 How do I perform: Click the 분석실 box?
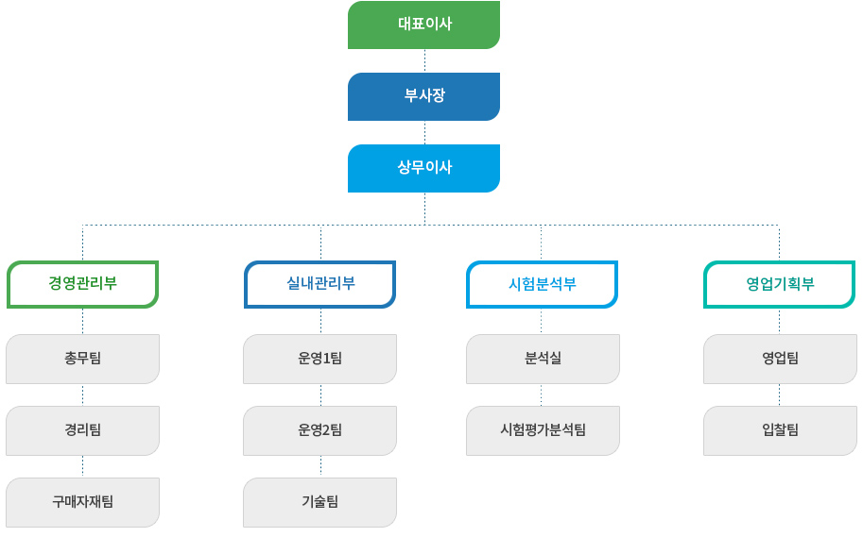coord(543,359)
